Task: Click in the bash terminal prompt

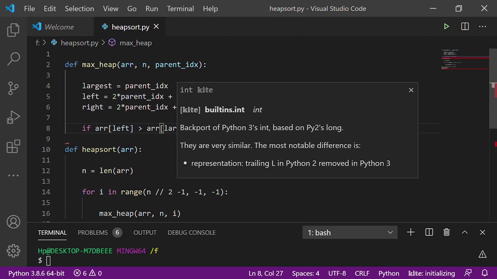Action: tap(48, 260)
